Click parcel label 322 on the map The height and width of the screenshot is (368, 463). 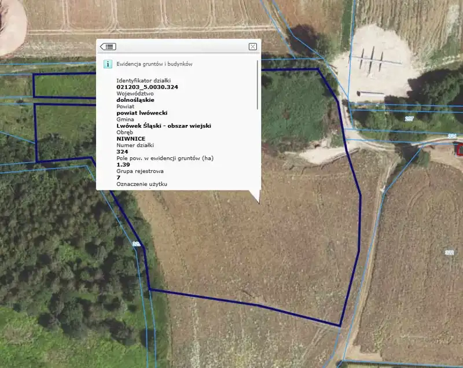(x=449, y=252)
